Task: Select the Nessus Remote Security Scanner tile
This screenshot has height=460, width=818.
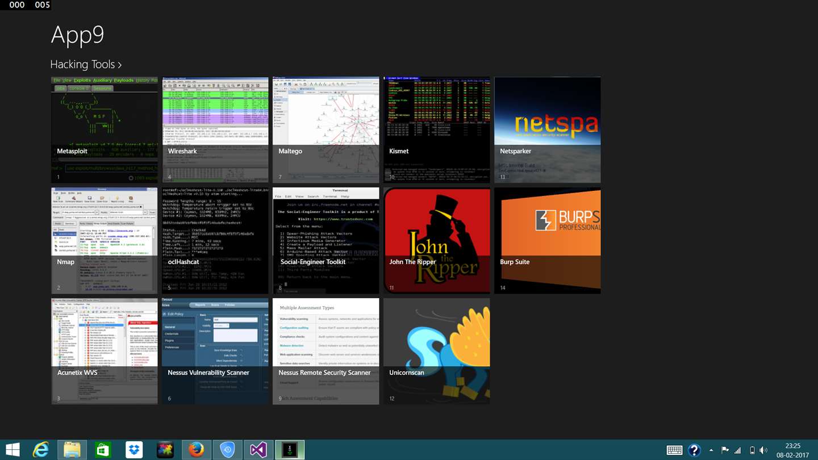Action: point(326,352)
